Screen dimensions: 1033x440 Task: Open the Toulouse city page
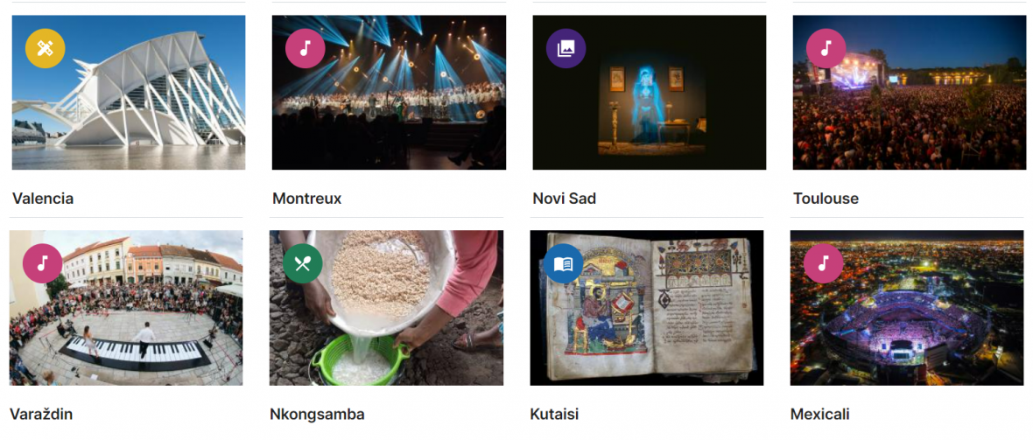click(826, 199)
